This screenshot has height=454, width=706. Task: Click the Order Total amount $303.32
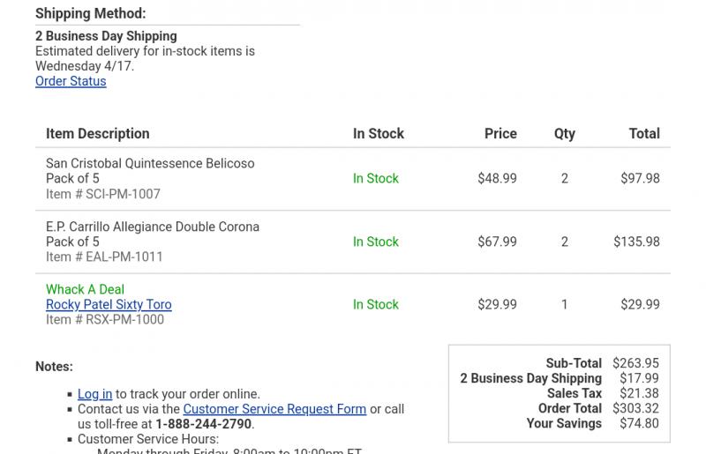[635, 408]
